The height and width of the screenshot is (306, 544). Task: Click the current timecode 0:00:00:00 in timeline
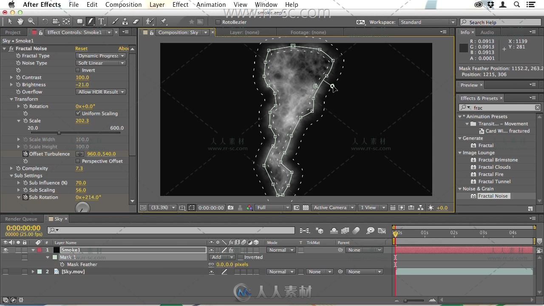pyautogui.click(x=23, y=228)
